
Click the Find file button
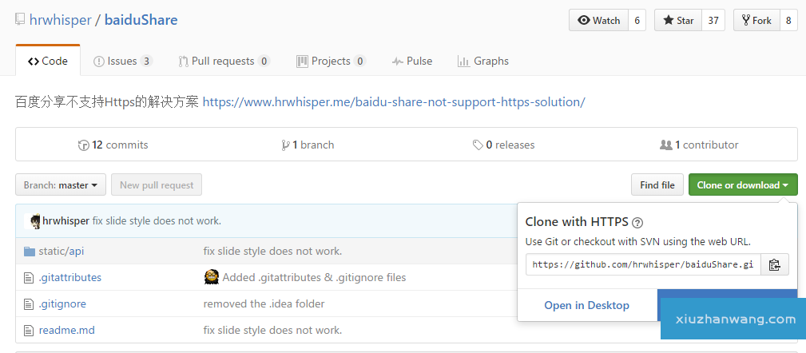click(657, 185)
